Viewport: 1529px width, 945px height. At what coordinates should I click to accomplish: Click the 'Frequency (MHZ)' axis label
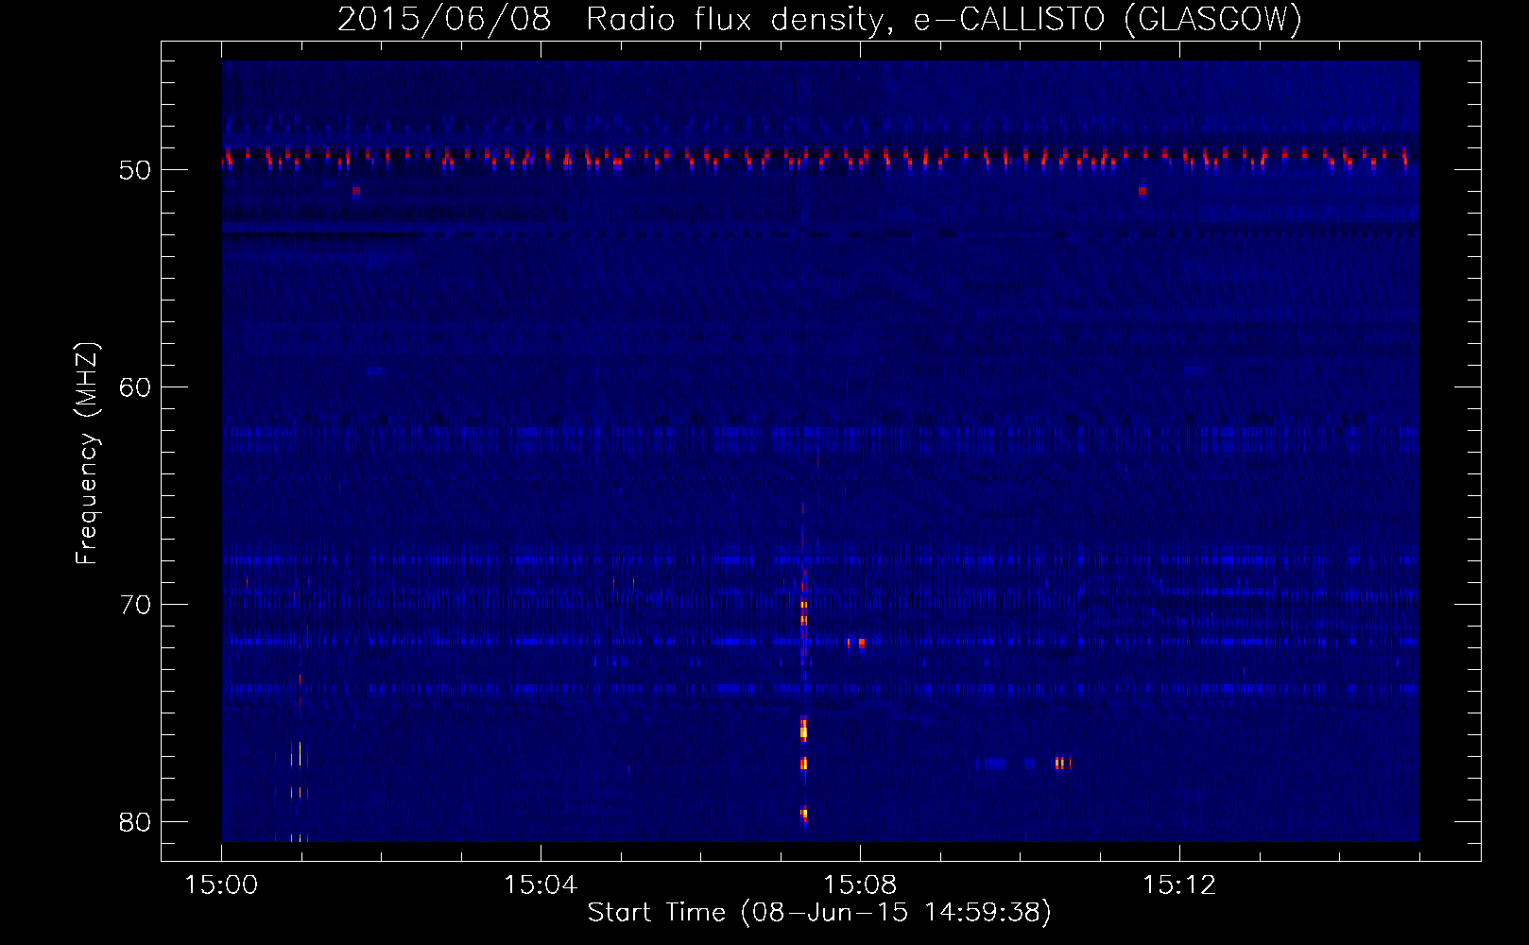(87, 454)
